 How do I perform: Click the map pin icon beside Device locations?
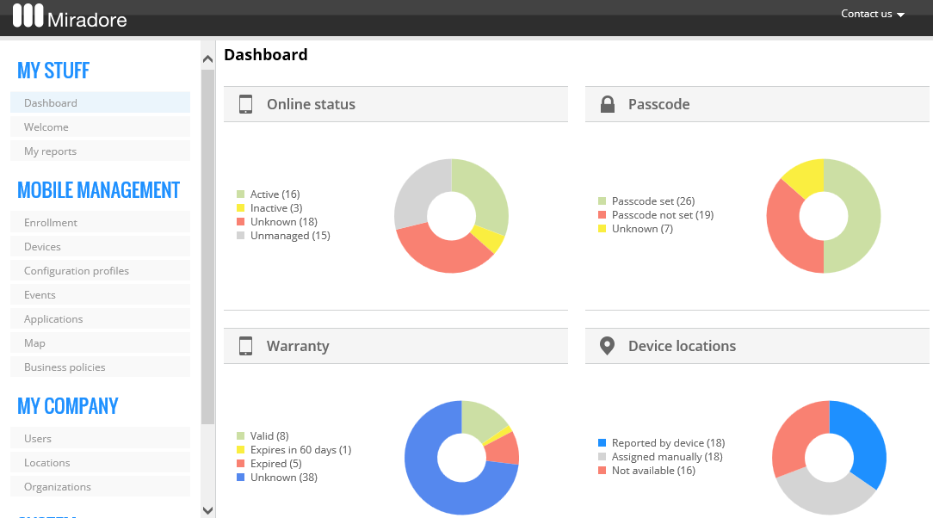coord(607,346)
